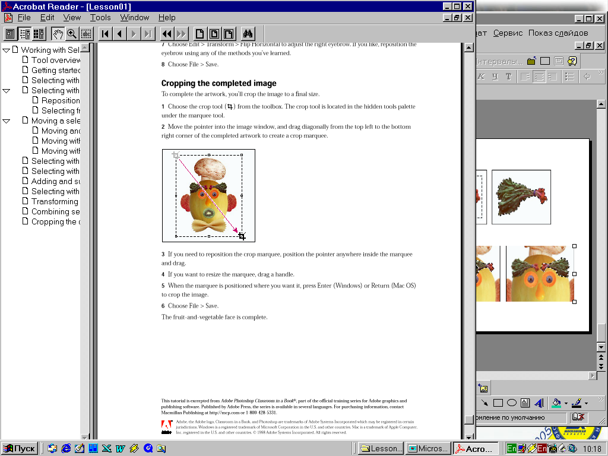Toggle text shadow (T) in PowerPoint
Viewport: 608px width, 456px height.
coord(509,77)
